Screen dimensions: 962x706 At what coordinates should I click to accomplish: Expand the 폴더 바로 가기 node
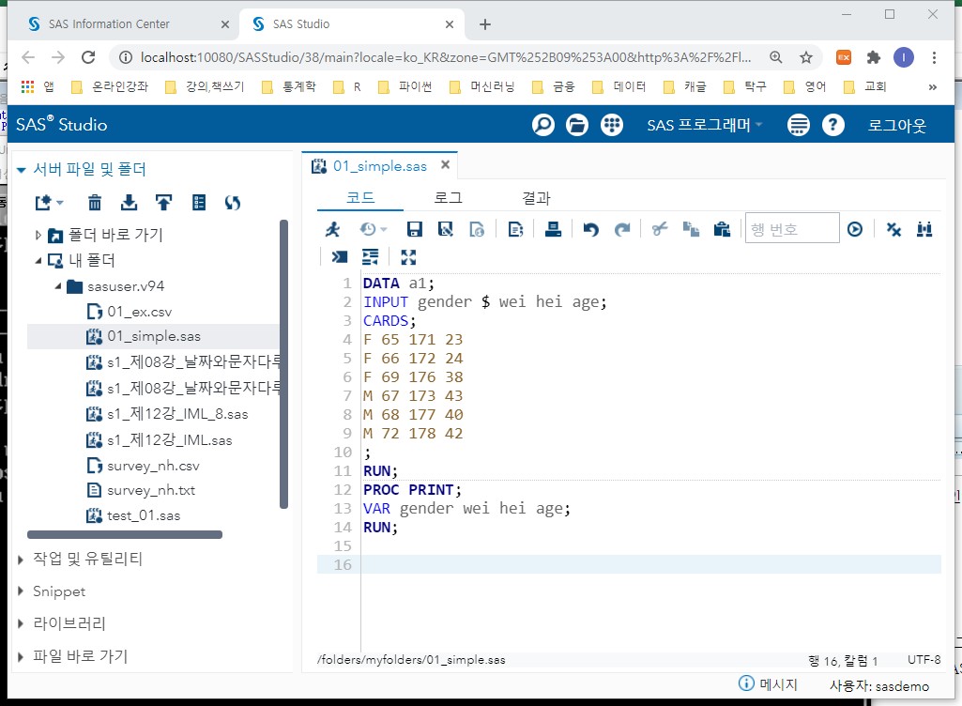pos(38,235)
